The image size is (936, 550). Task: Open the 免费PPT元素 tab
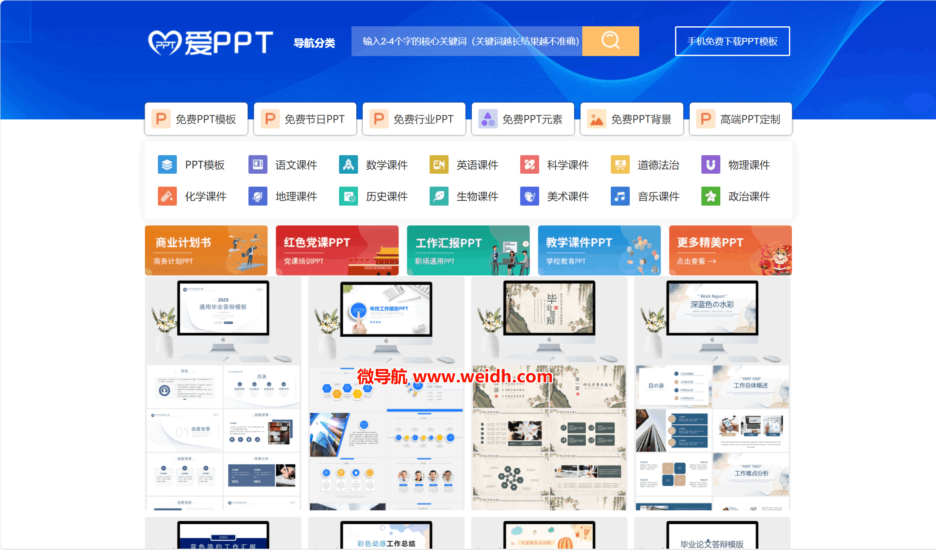click(523, 119)
